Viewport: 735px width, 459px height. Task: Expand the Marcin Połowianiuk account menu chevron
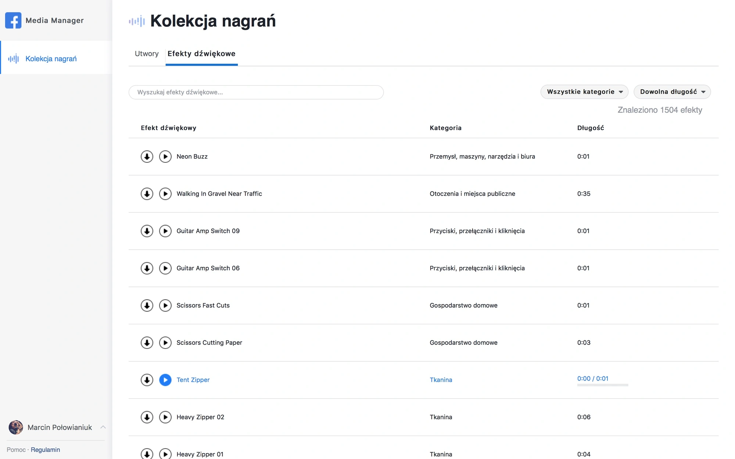(103, 427)
